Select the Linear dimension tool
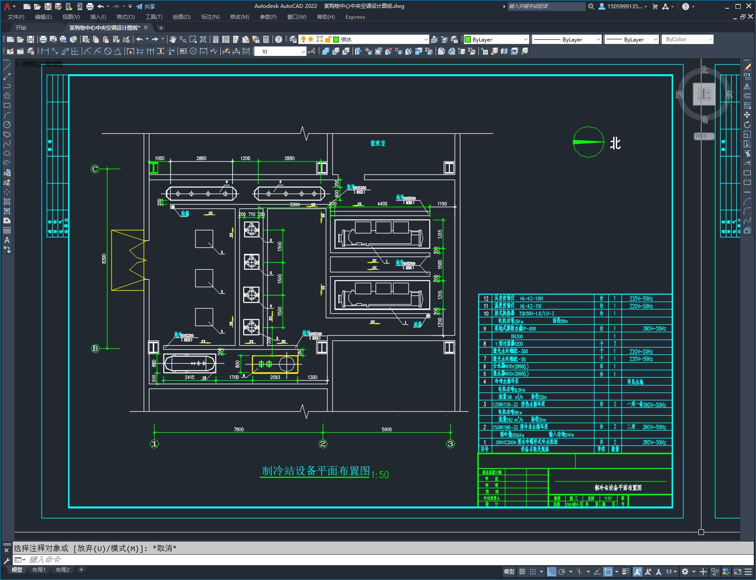 click(x=45, y=52)
